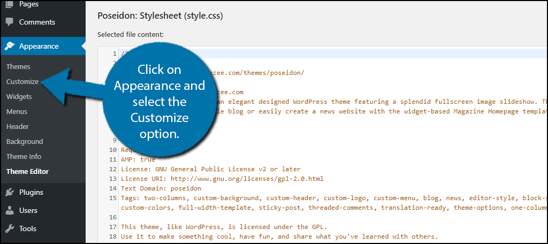Click line number 15 in gutter
548x244 pixels.
click(112, 198)
